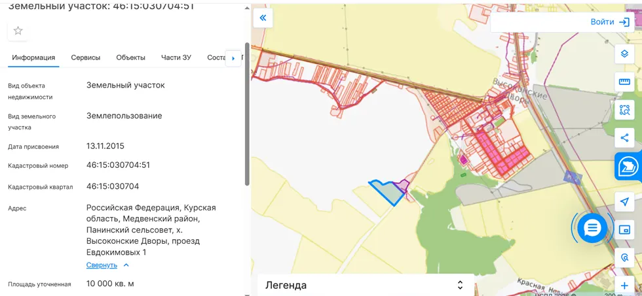Collapse address with the Свернуть chevron

(126, 265)
